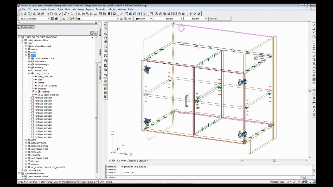The height and width of the screenshot is (187, 333).
Task: Expand the Sandwich material node
Action: [36, 92]
